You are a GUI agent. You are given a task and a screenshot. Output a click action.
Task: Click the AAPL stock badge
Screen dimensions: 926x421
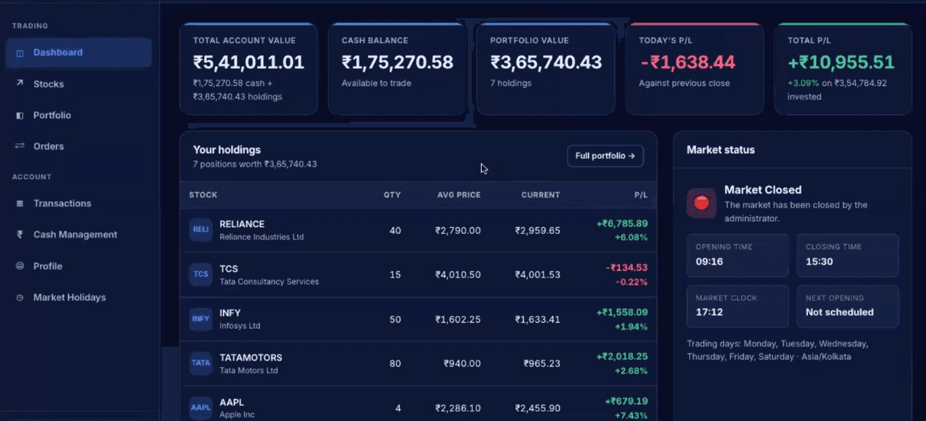pyautogui.click(x=200, y=408)
